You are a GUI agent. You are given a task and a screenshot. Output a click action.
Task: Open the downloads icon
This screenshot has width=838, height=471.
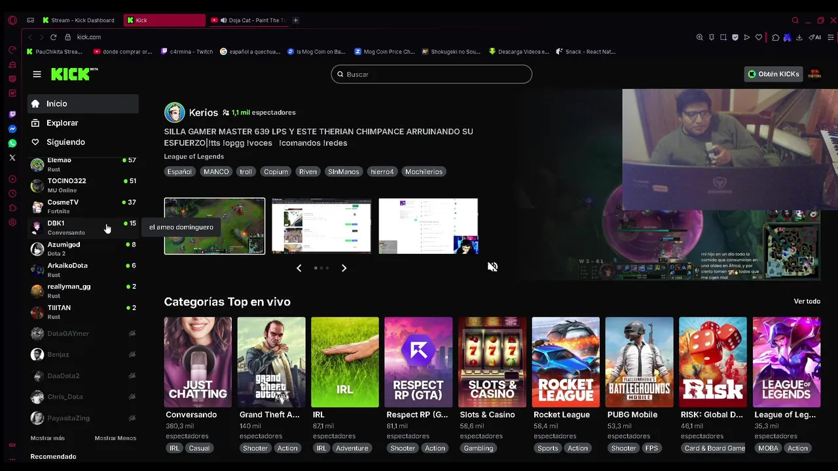coord(799,37)
